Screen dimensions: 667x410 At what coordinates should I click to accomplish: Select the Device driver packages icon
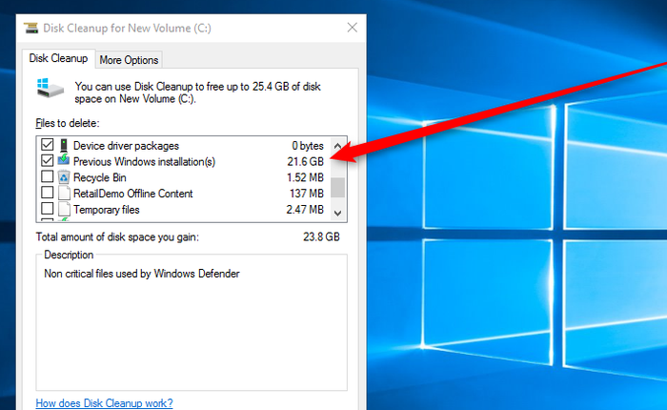(64, 146)
